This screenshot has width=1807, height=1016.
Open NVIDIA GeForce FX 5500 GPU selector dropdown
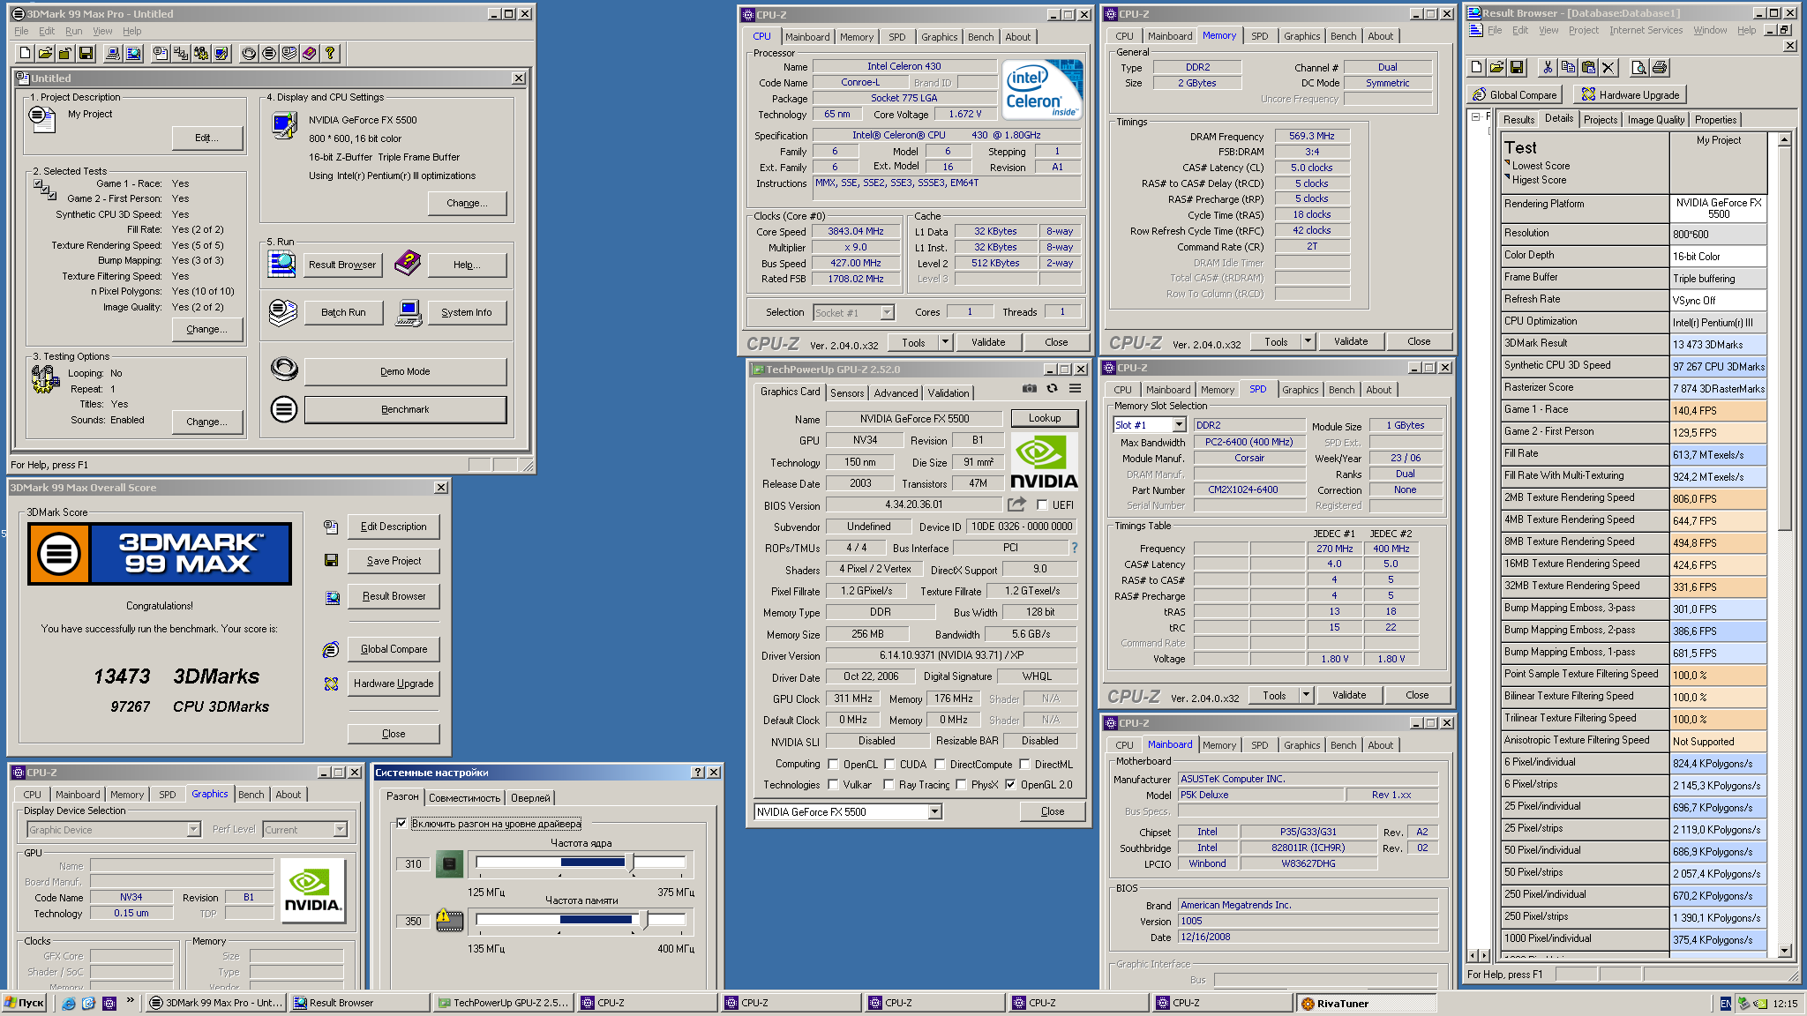(x=934, y=811)
